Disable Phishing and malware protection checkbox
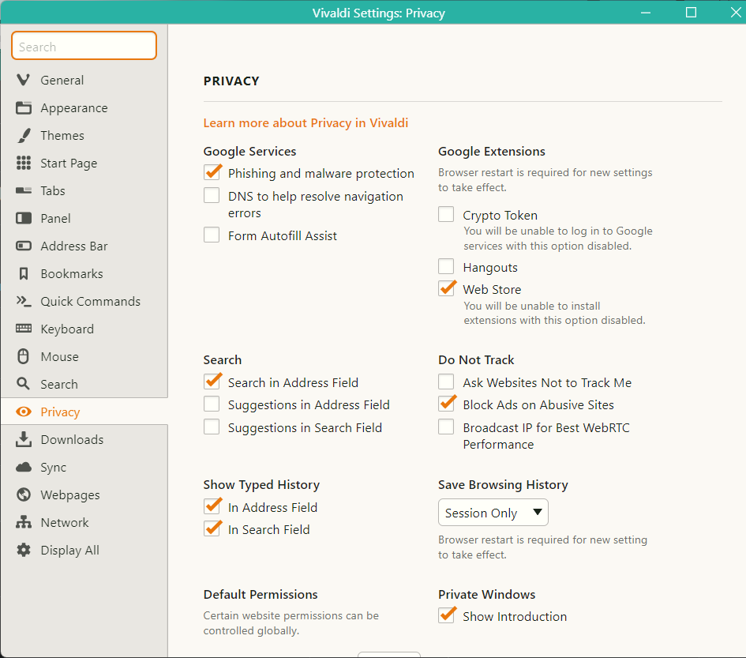Viewport: 746px width, 658px height. point(212,173)
